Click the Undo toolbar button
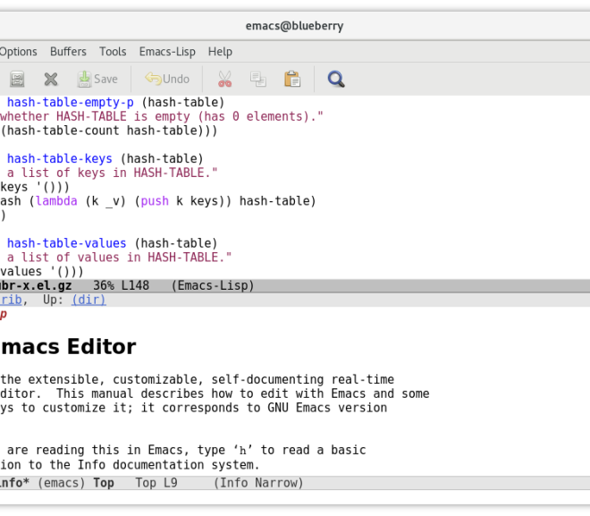Screen dimensions: 590x516 pyautogui.click(x=167, y=79)
